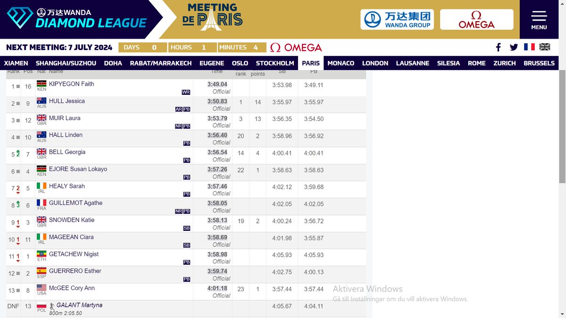566x318 pixels.
Task: Click the NEXT MEETING: 7 JULY 2024 text
Action: coord(59,48)
